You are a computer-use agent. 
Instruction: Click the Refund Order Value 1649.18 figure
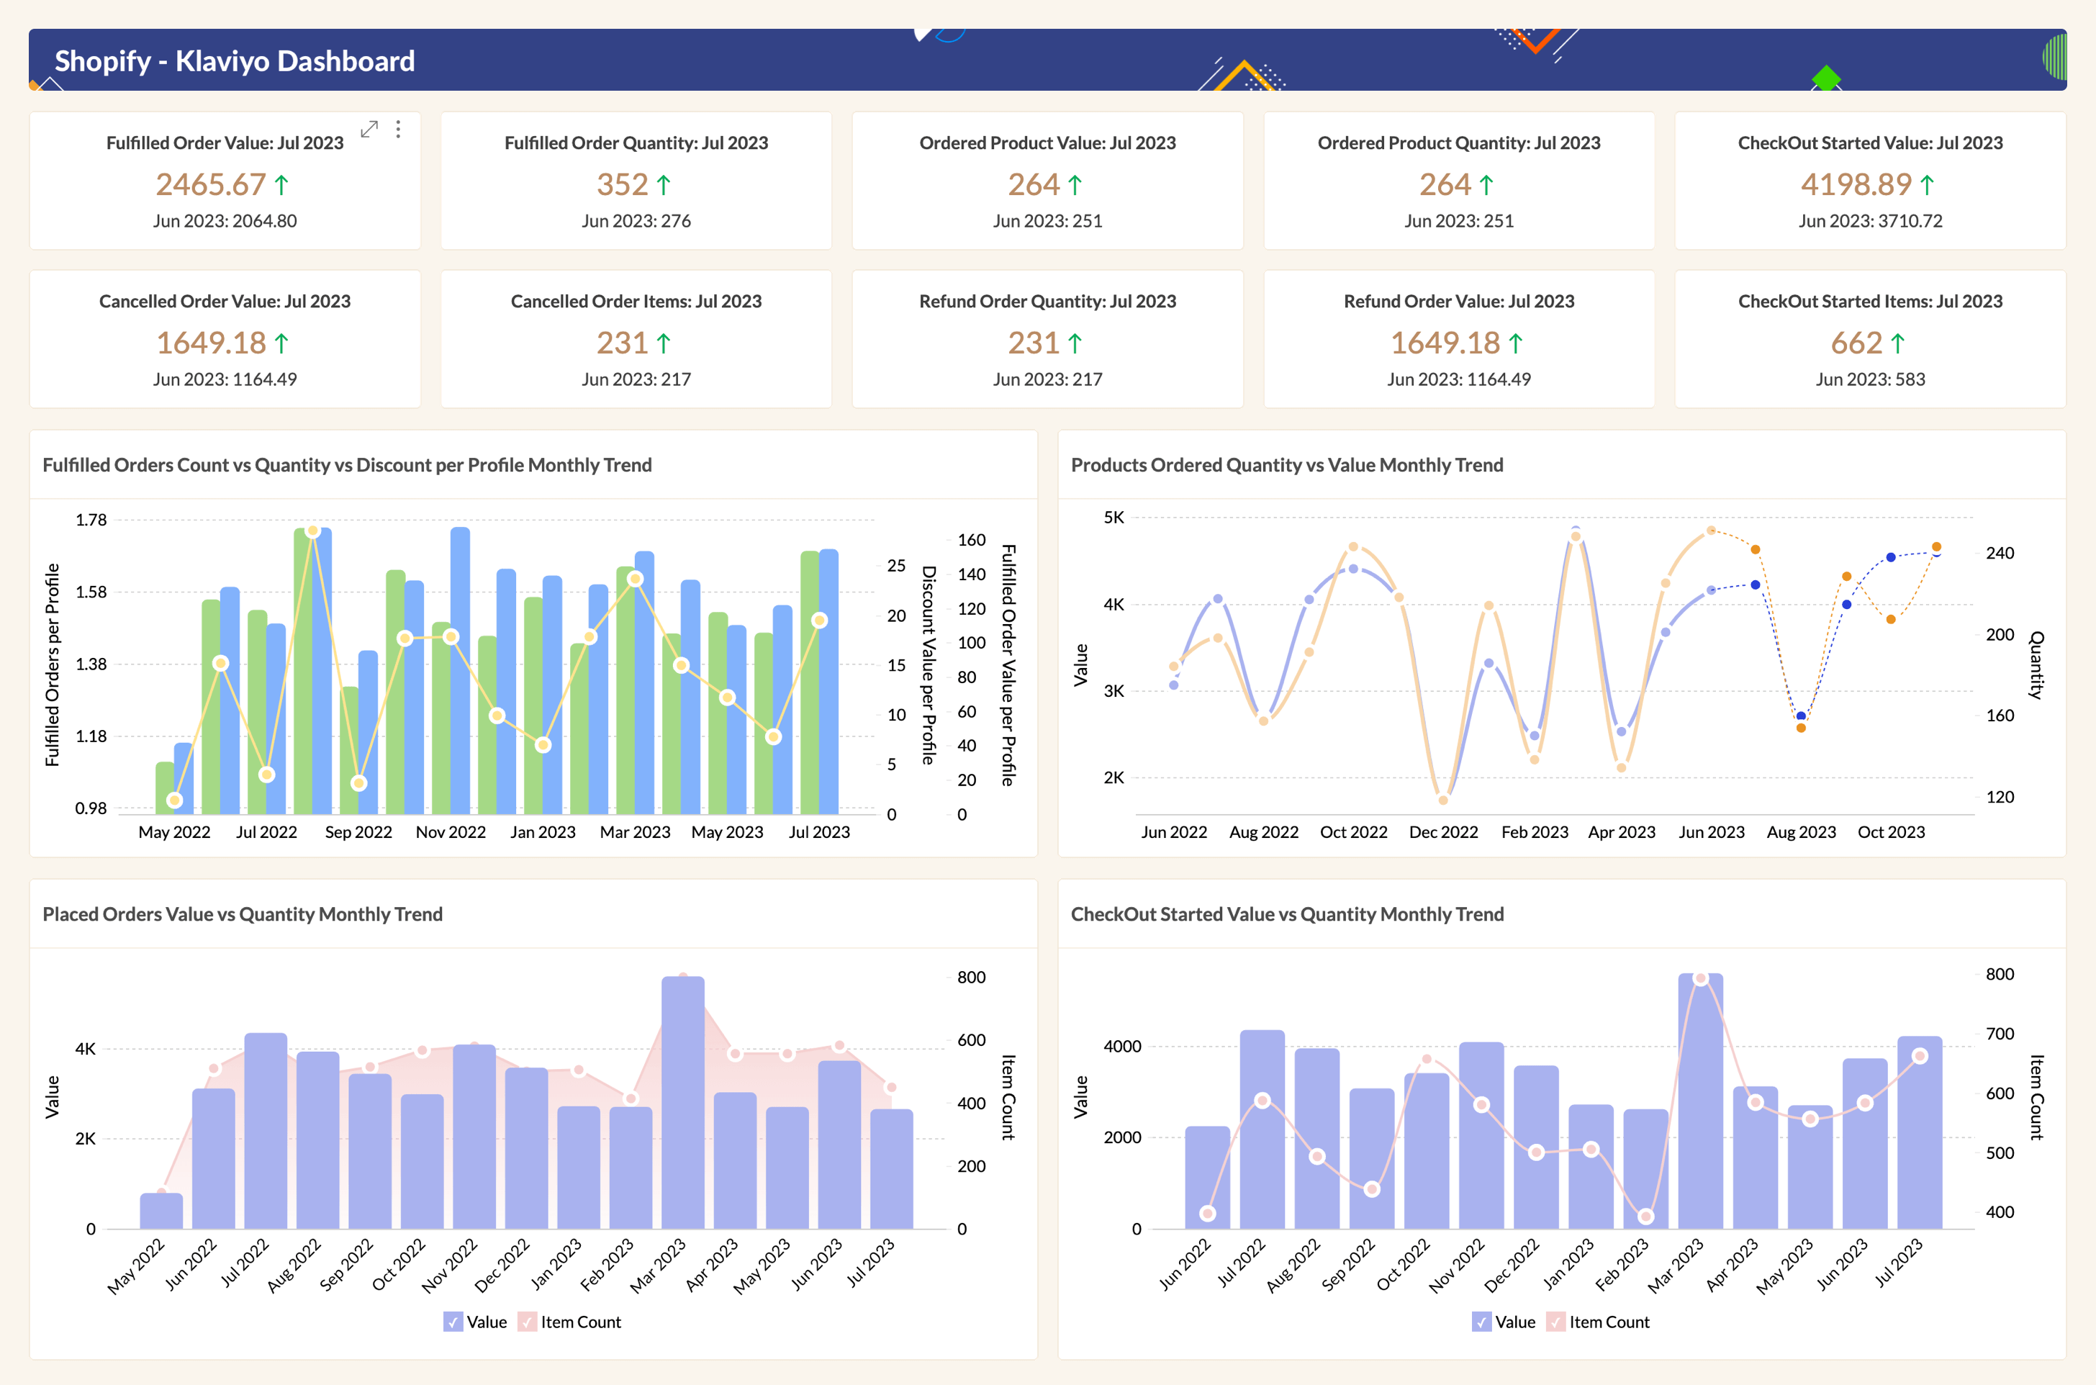[x=1446, y=343]
